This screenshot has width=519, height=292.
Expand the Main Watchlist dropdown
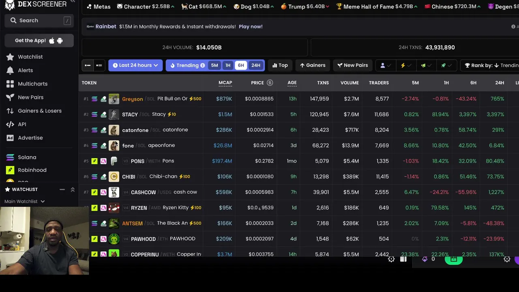tap(24, 201)
